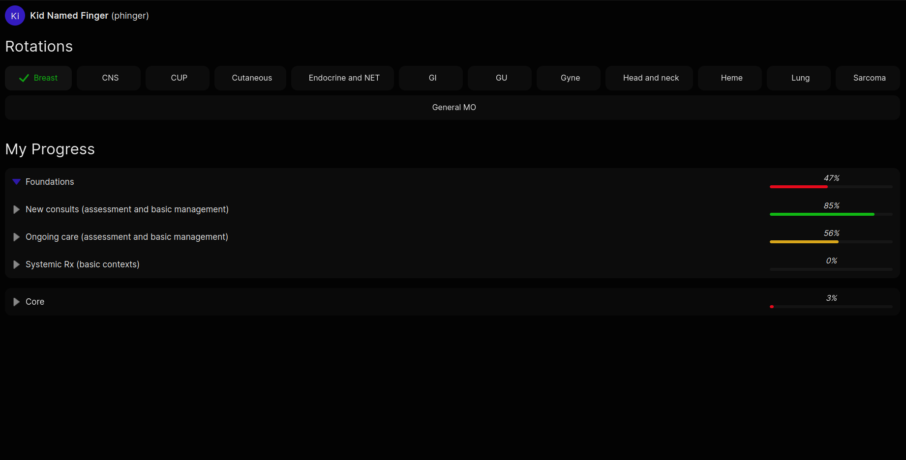Select the CUP rotation
The image size is (906, 460).
(178, 78)
